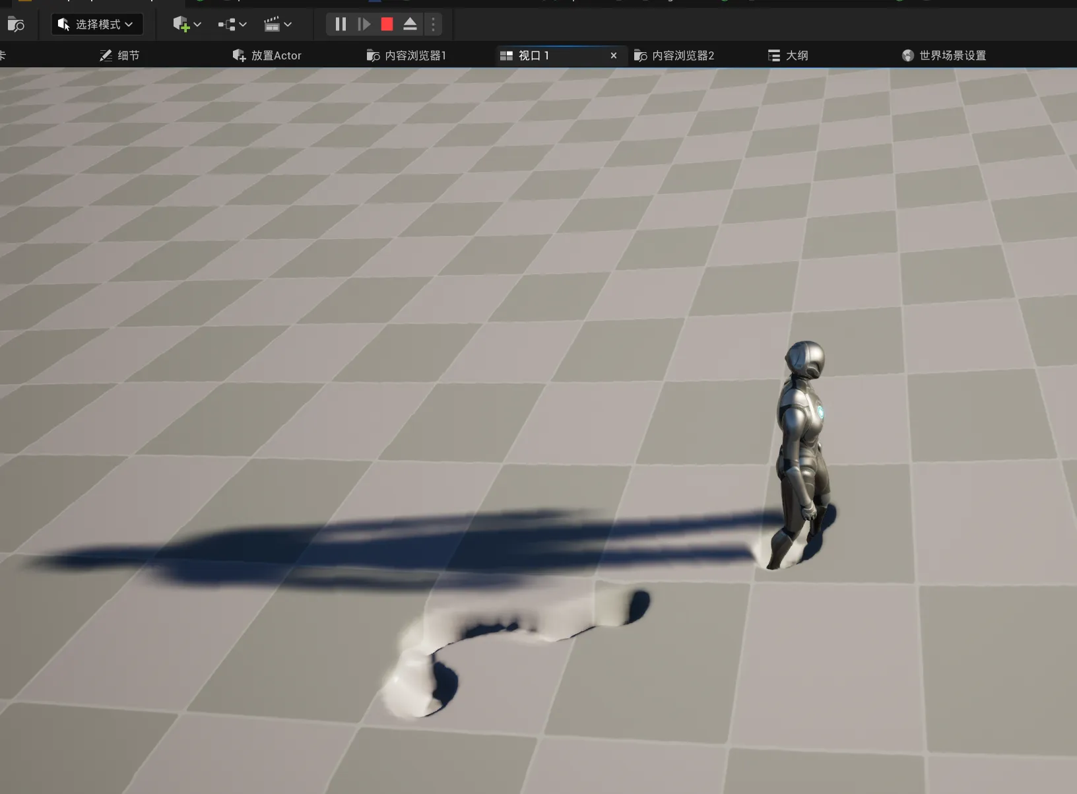Eject from the player controller
The width and height of the screenshot is (1077, 794).
(x=410, y=24)
